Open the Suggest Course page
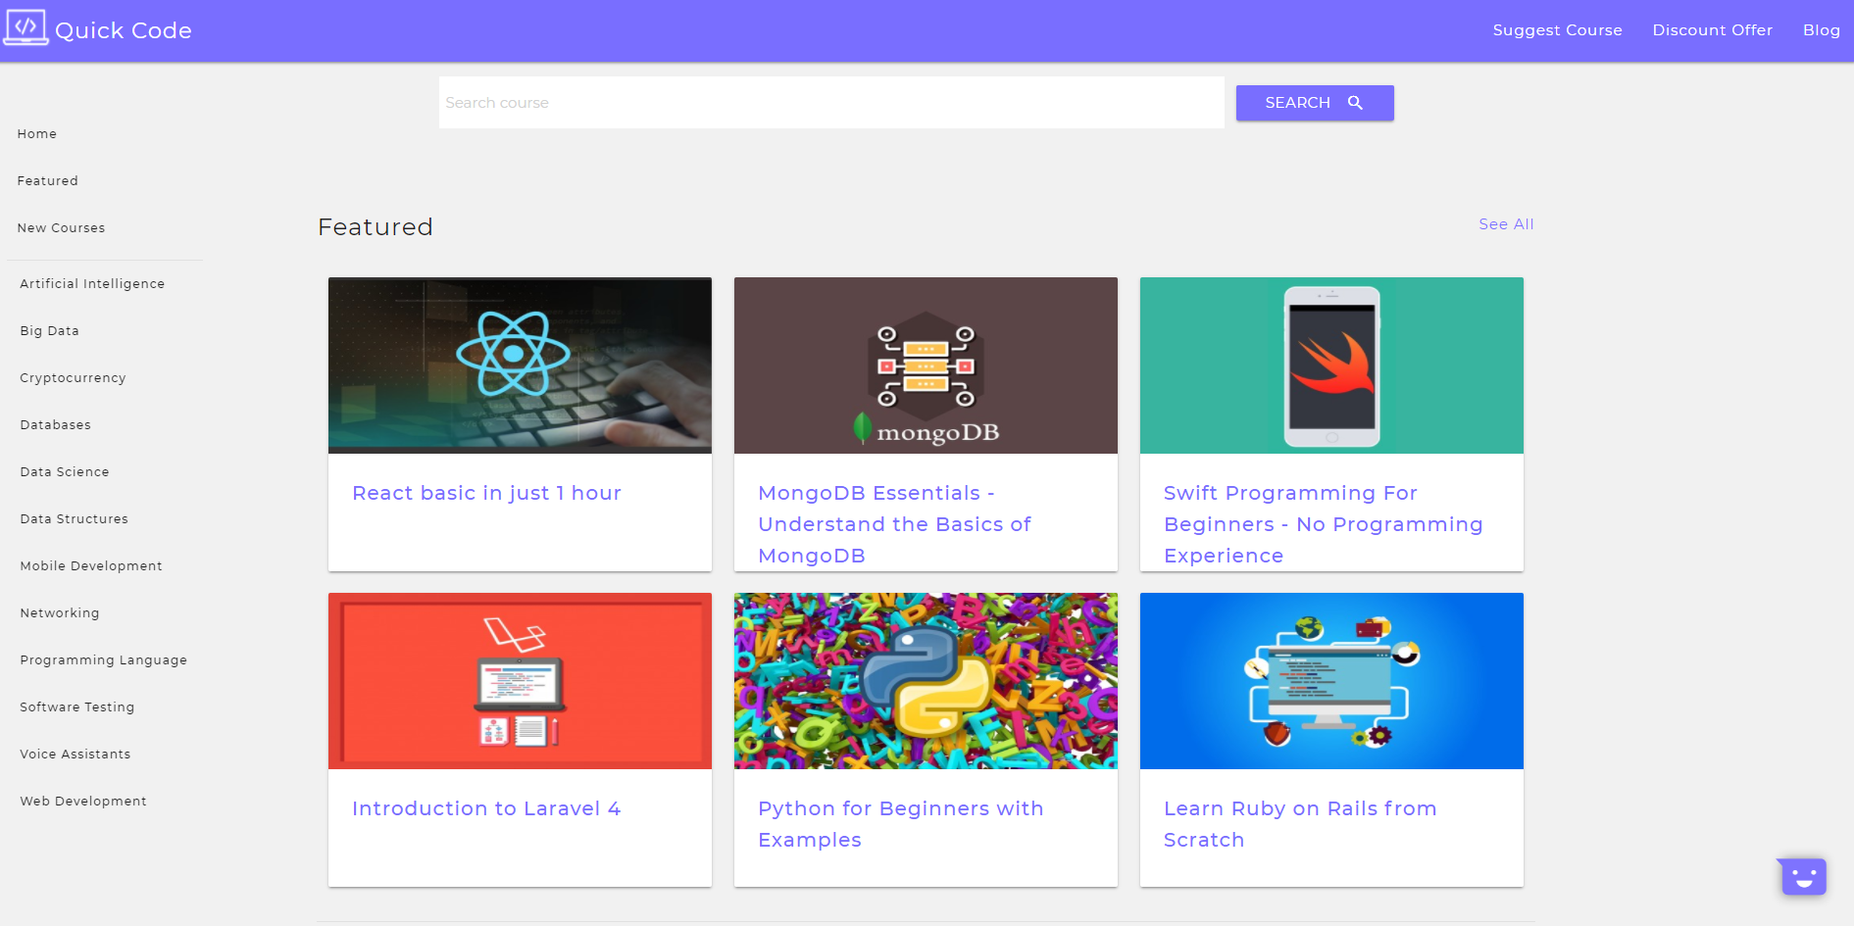This screenshot has width=1854, height=926. 1557,30
